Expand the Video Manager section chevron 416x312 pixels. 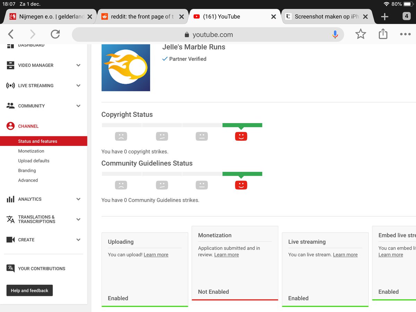(x=78, y=65)
